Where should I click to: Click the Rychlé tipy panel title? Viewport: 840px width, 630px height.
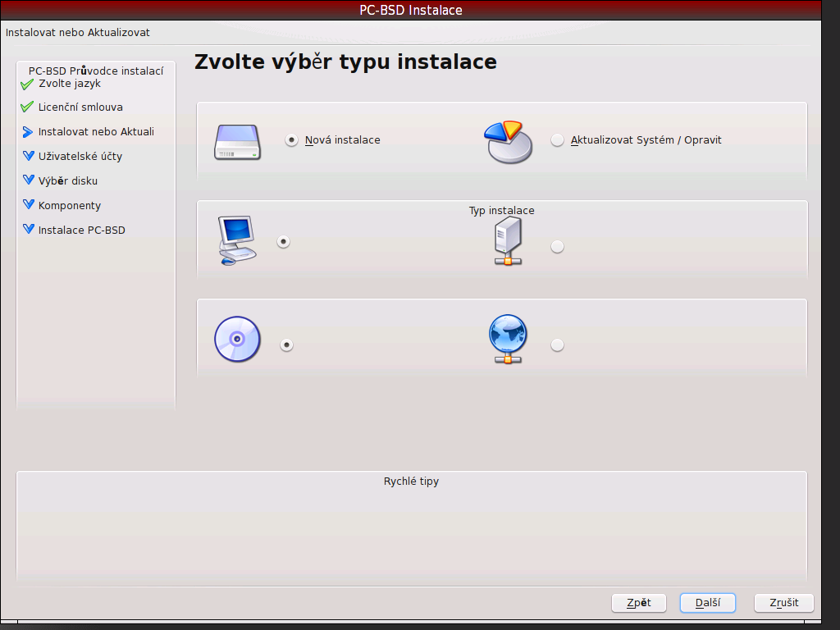coord(411,481)
